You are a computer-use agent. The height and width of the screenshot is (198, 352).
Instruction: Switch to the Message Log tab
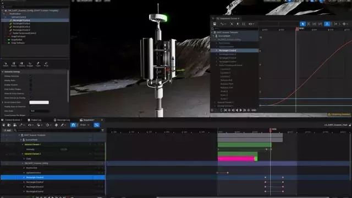point(62,120)
